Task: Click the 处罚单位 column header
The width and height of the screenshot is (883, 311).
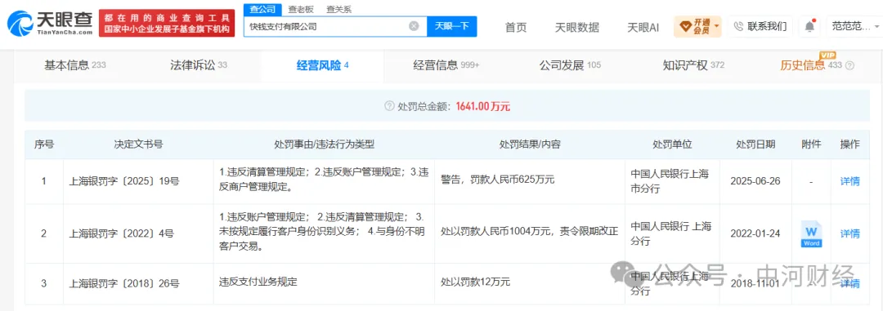Action: (x=671, y=144)
